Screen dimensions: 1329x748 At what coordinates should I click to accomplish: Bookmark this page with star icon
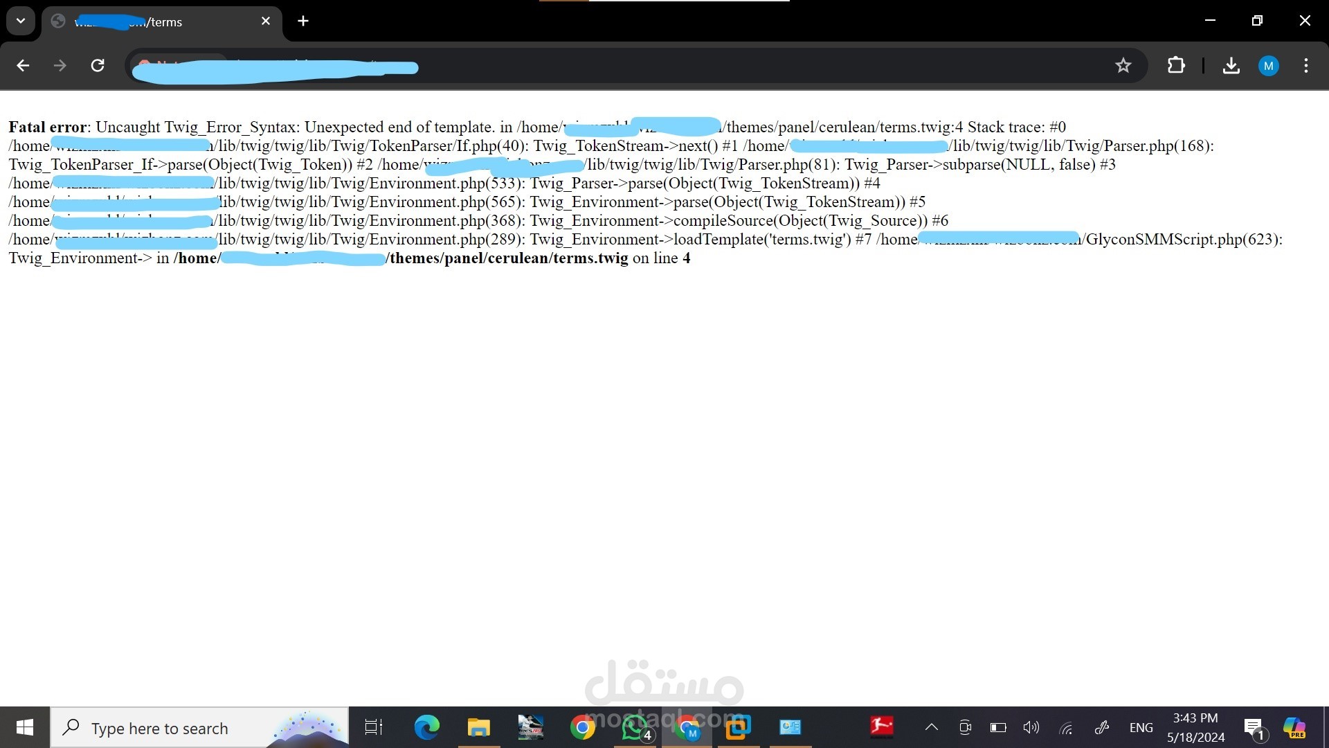coord(1123,66)
